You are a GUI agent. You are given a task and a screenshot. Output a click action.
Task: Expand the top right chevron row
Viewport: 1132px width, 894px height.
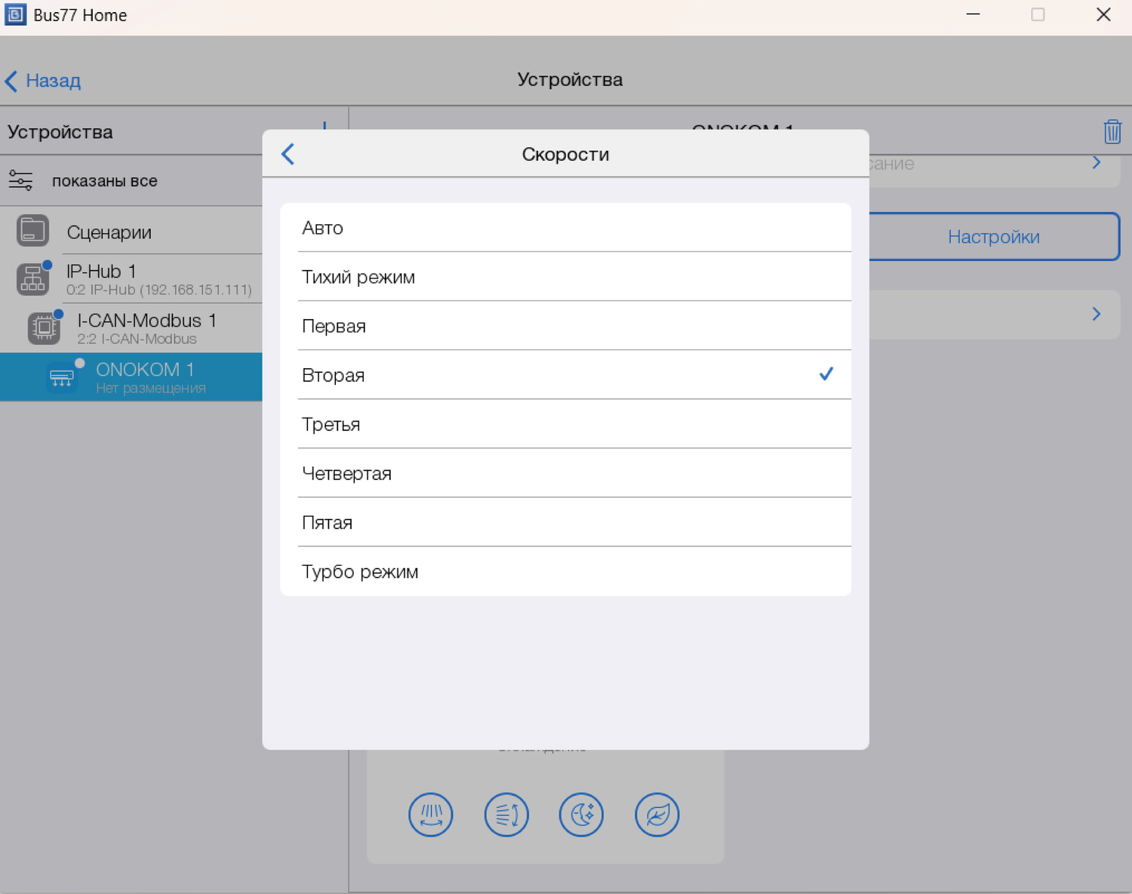1096,163
